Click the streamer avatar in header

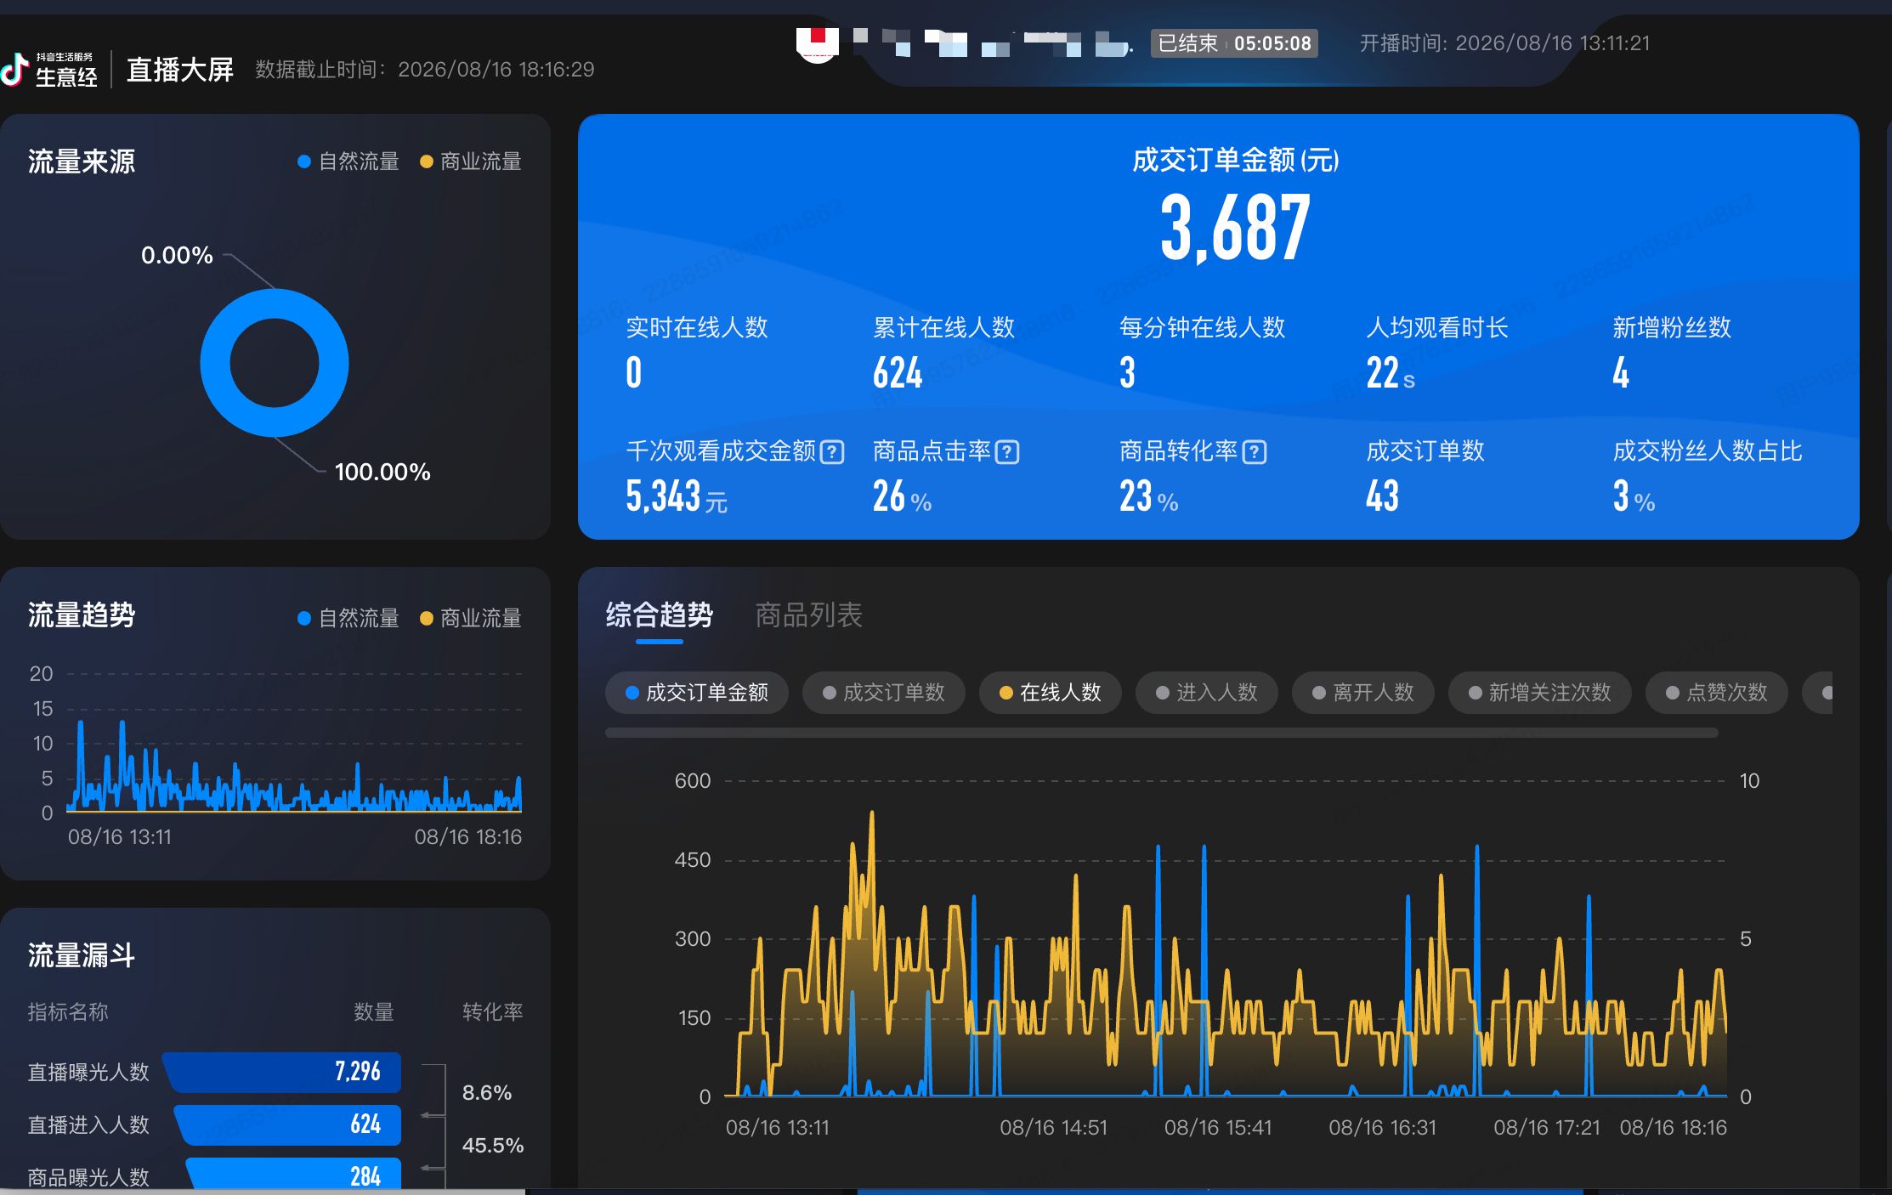point(817,42)
